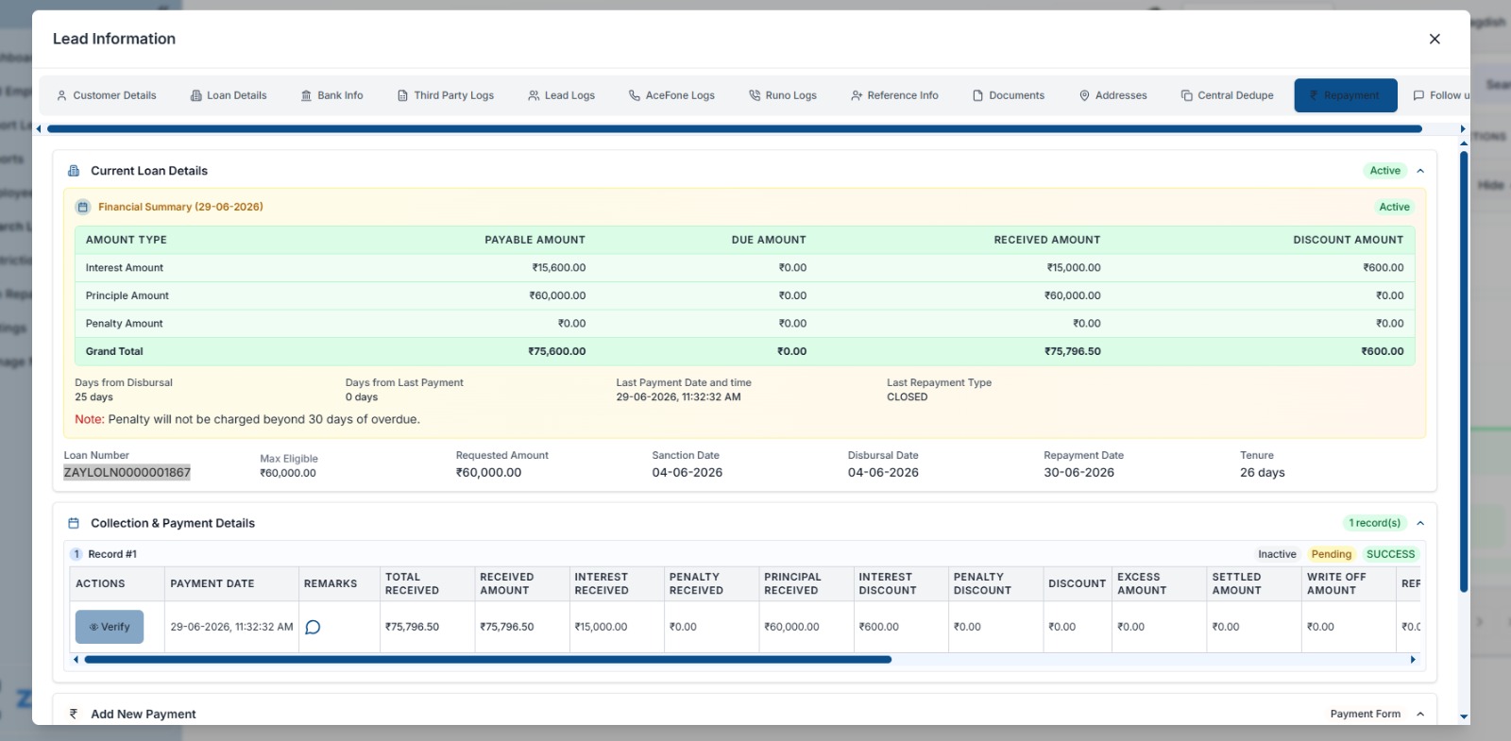The width and height of the screenshot is (1511, 741).
Task: Open the Documents tab
Action: [1009, 95]
